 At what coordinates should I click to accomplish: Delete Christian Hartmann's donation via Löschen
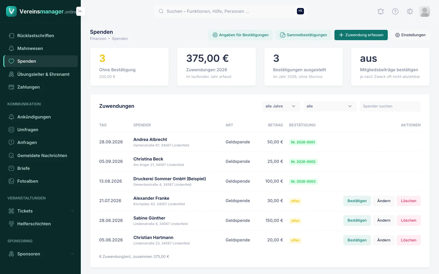409,240
